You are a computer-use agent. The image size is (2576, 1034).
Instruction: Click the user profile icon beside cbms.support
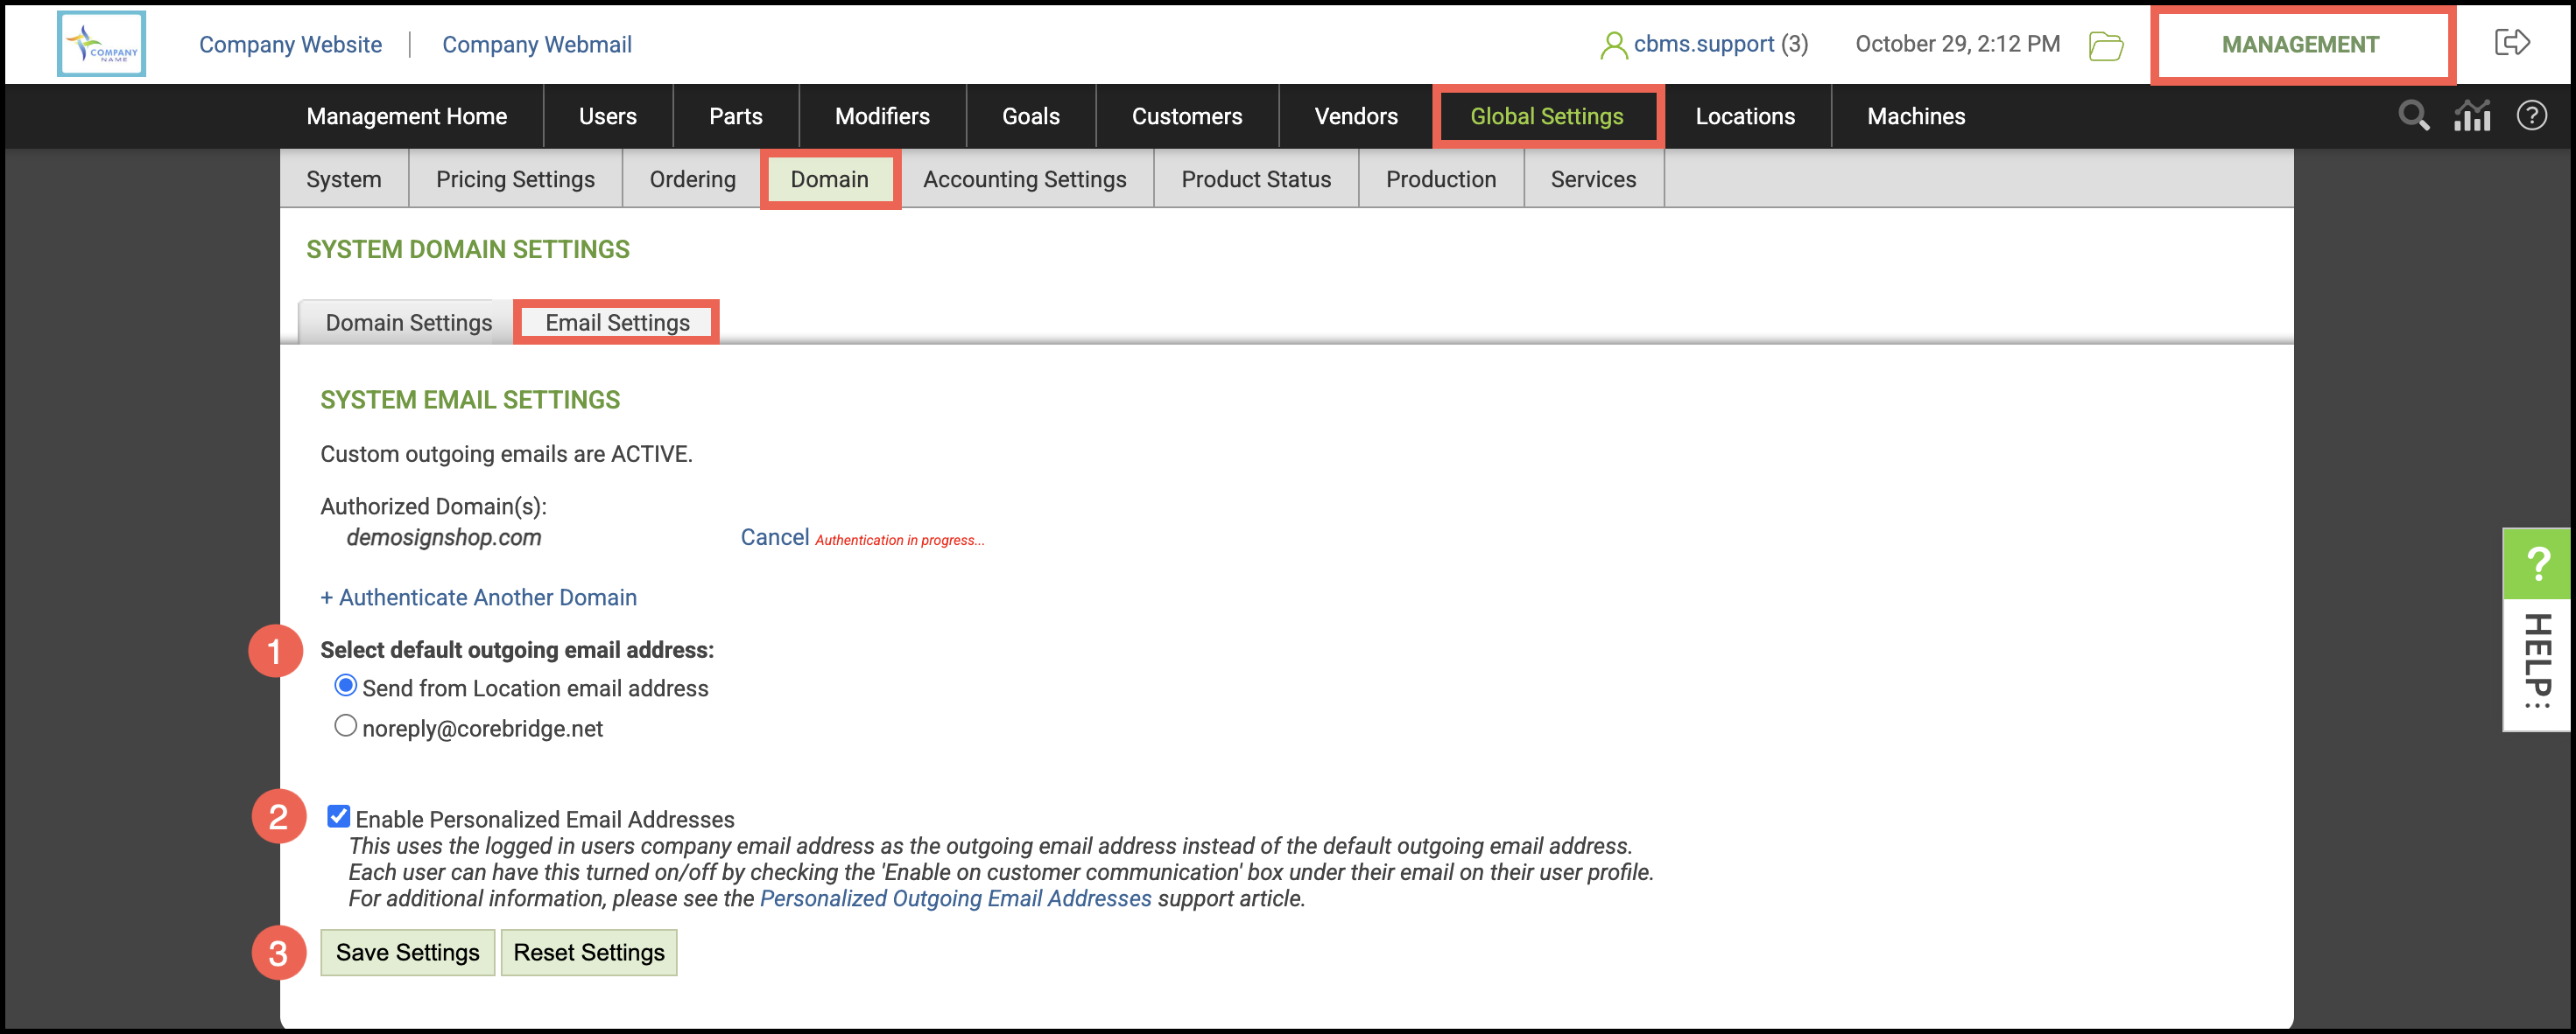(1611, 45)
